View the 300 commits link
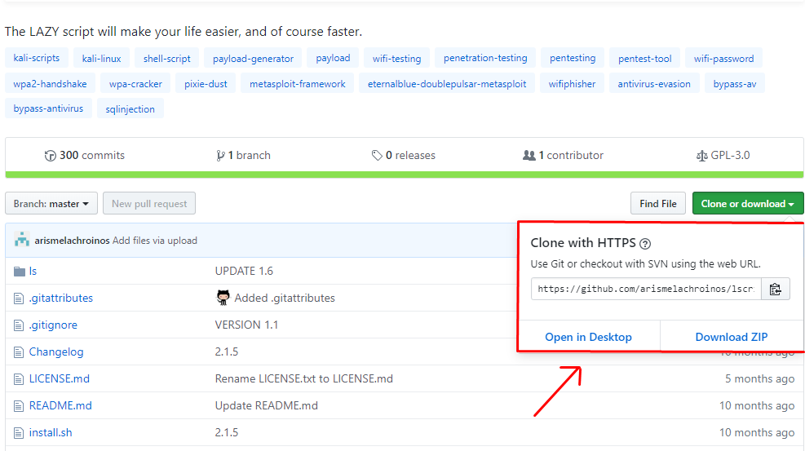 point(85,156)
